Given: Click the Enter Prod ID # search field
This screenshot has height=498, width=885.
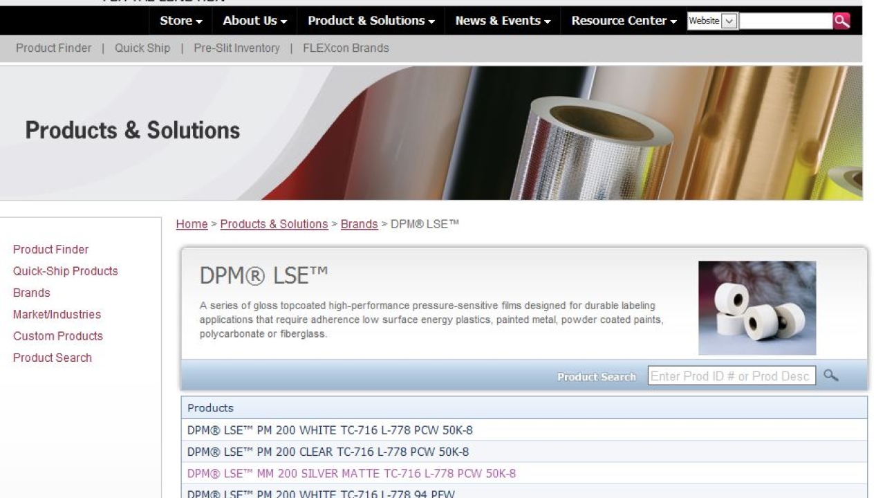Looking at the screenshot, I should click(x=732, y=376).
